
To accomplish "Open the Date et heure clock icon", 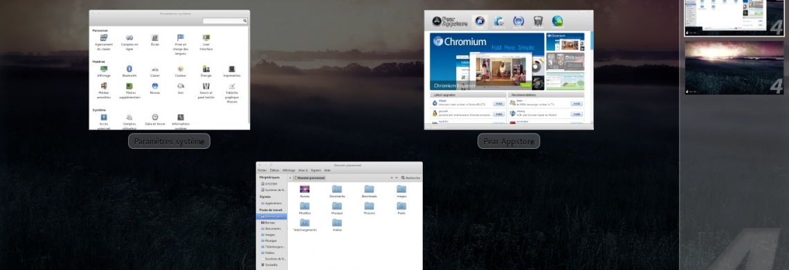I will (155, 117).
